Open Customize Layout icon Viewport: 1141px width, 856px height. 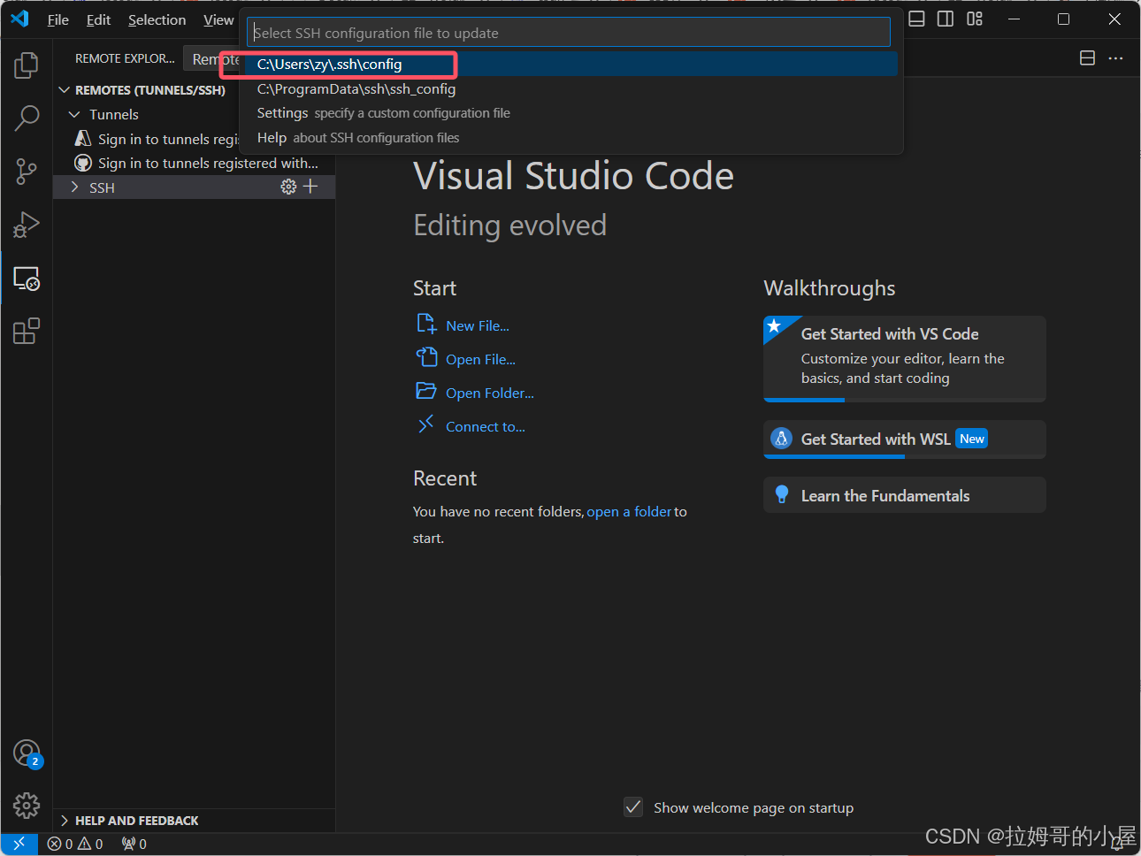[x=975, y=19]
